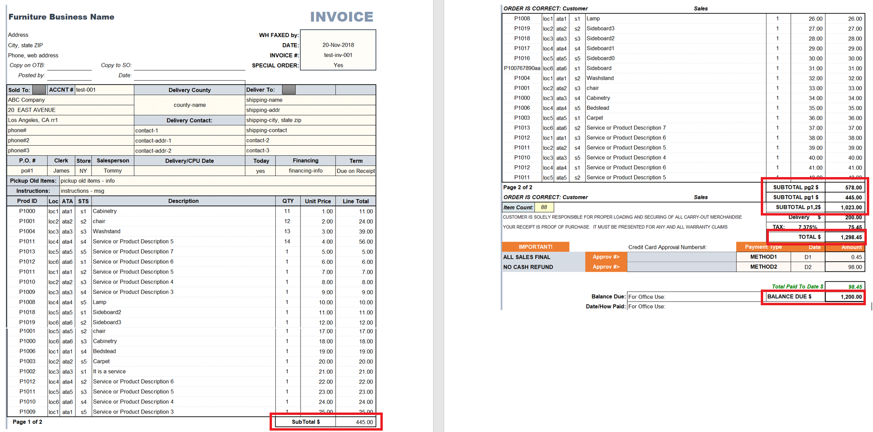Image resolution: width=873 pixels, height=432 pixels.
Task: Click the gray button beside Deliver To
Action: (x=289, y=90)
